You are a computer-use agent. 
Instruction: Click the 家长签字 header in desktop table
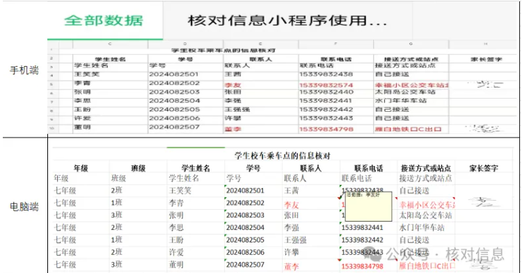click(484, 168)
